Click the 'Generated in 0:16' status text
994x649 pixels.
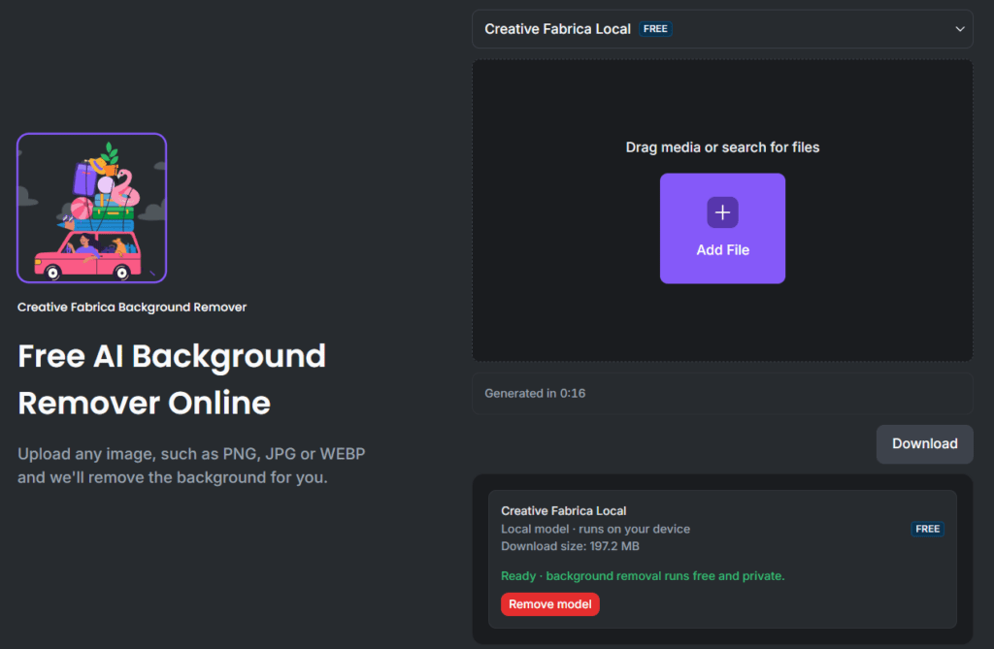tap(535, 394)
